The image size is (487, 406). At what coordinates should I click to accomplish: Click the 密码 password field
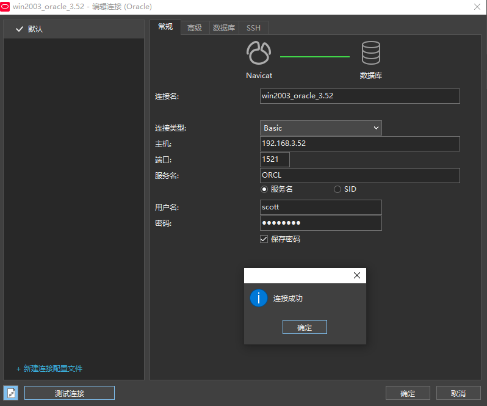pyautogui.click(x=321, y=223)
